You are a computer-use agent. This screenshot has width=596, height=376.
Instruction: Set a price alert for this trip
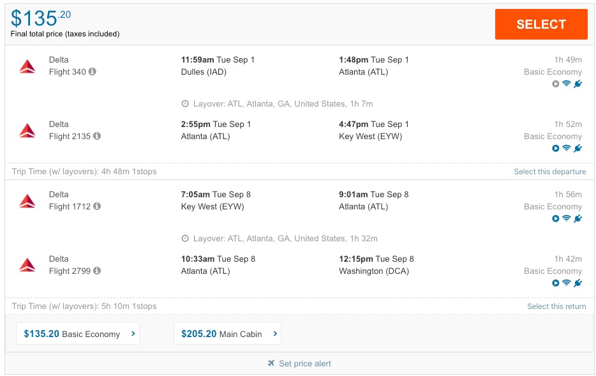[x=304, y=364]
